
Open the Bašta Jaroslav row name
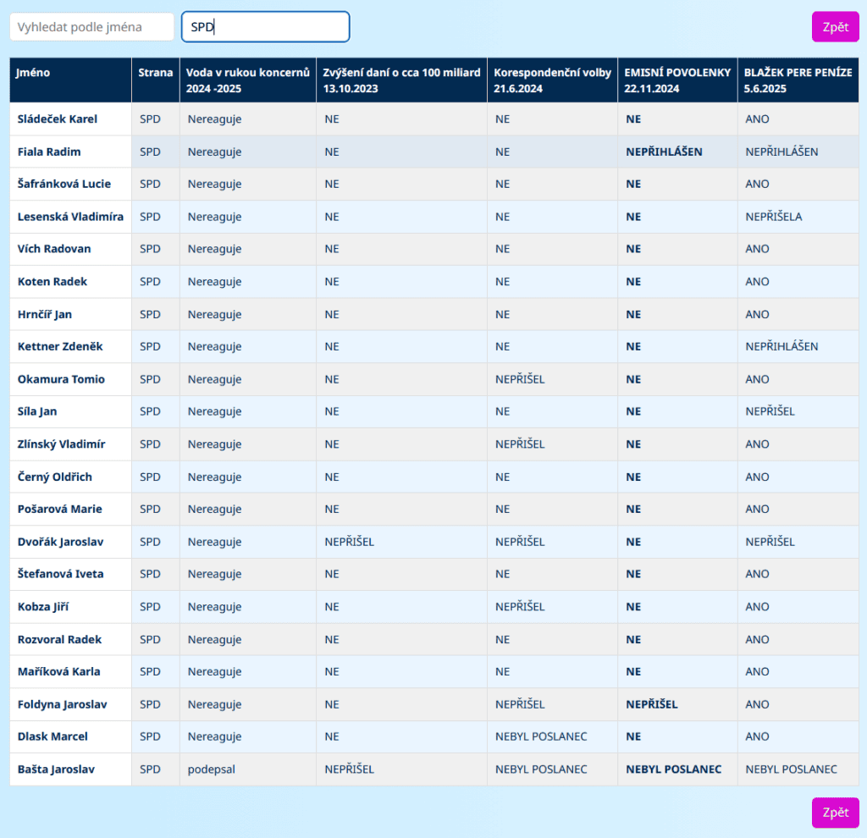click(x=56, y=769)
